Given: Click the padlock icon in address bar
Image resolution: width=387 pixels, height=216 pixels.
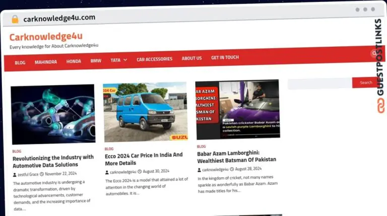Looking at the screenshot, I should pyautogui.click(x=15, y=19).
